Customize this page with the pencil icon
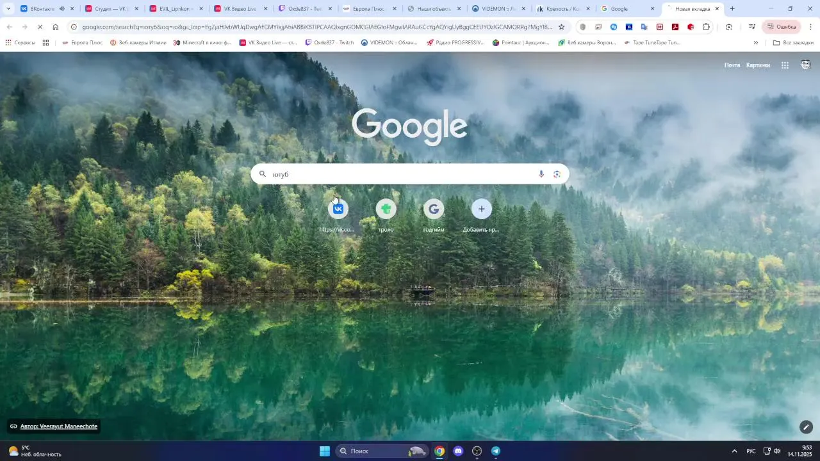 [806, 426]
